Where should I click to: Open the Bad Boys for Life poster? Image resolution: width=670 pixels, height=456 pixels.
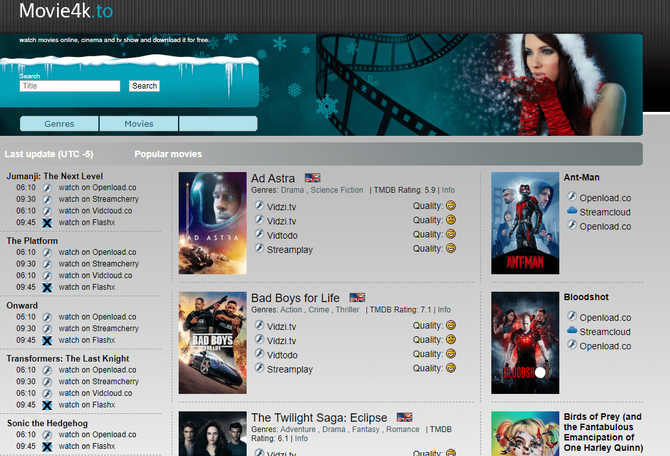pos(212,342)
